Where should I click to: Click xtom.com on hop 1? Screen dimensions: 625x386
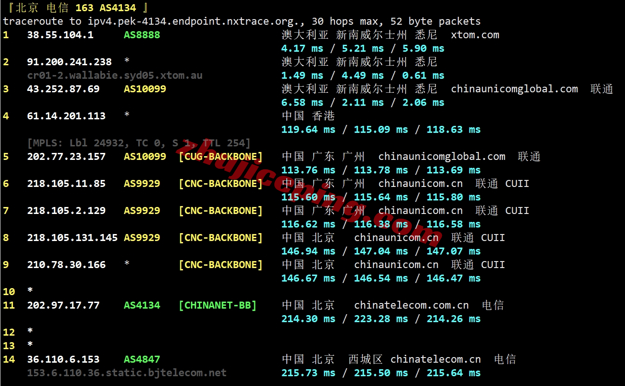[475, 35]
